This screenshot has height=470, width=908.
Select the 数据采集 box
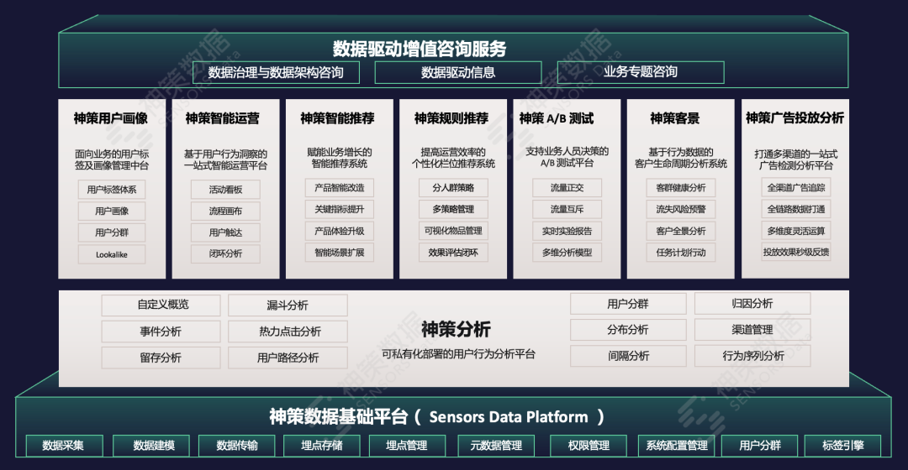[x=64, y=446]
